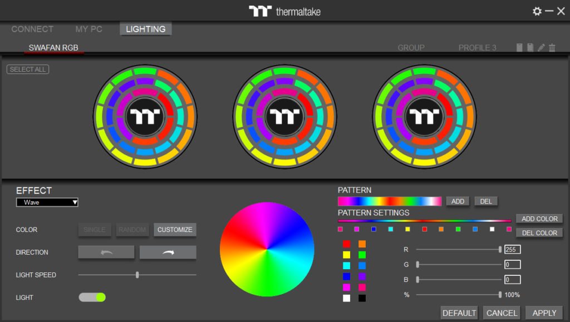570x322 pixels.
Task: Select the leftmost SWAFAN fan
Action: coord(145,117)
